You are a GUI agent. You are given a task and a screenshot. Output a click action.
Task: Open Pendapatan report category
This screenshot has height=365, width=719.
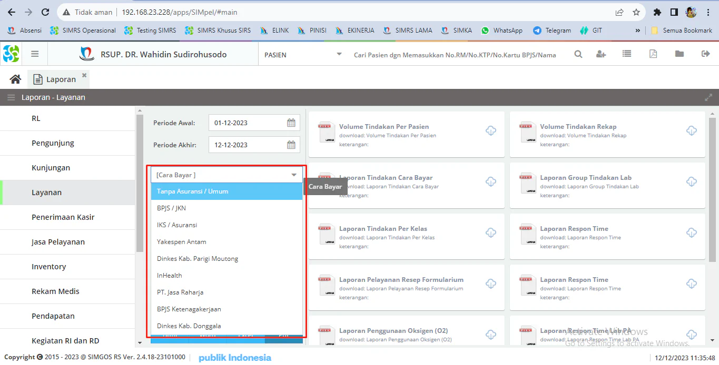tap(67, 316)
